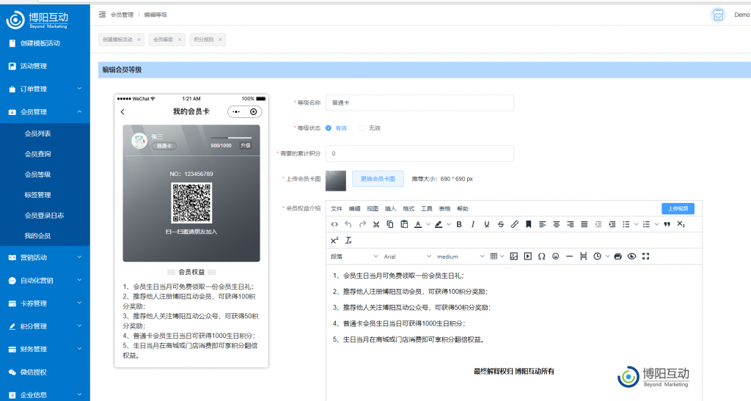The height and width of the screenshot is (401, 751).
Task: Select the 无效 radio button
Action: click(x=362, y=128)
